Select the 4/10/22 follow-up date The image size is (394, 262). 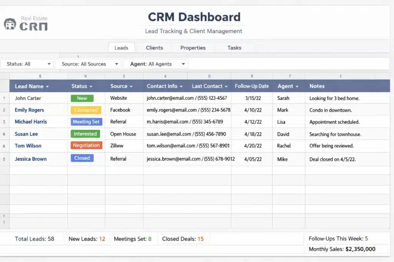point(253,110)
